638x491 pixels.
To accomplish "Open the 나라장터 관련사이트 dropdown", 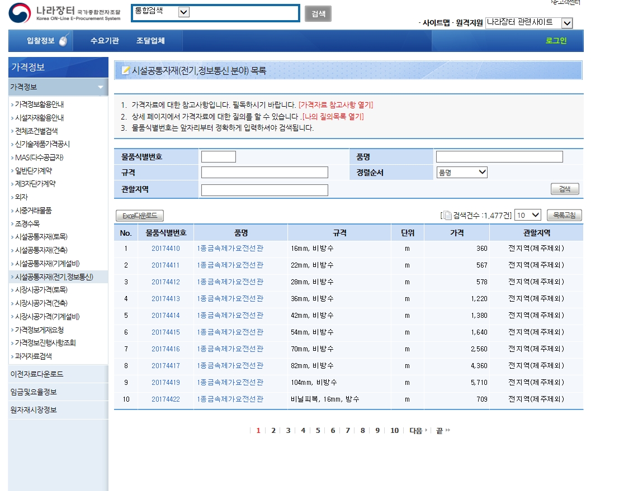I will [530, 23].
